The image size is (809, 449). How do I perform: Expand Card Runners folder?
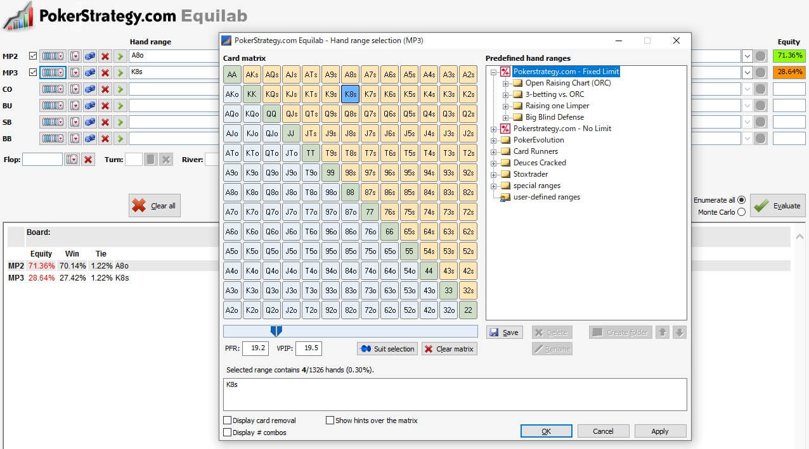click(x=494, y=151)
